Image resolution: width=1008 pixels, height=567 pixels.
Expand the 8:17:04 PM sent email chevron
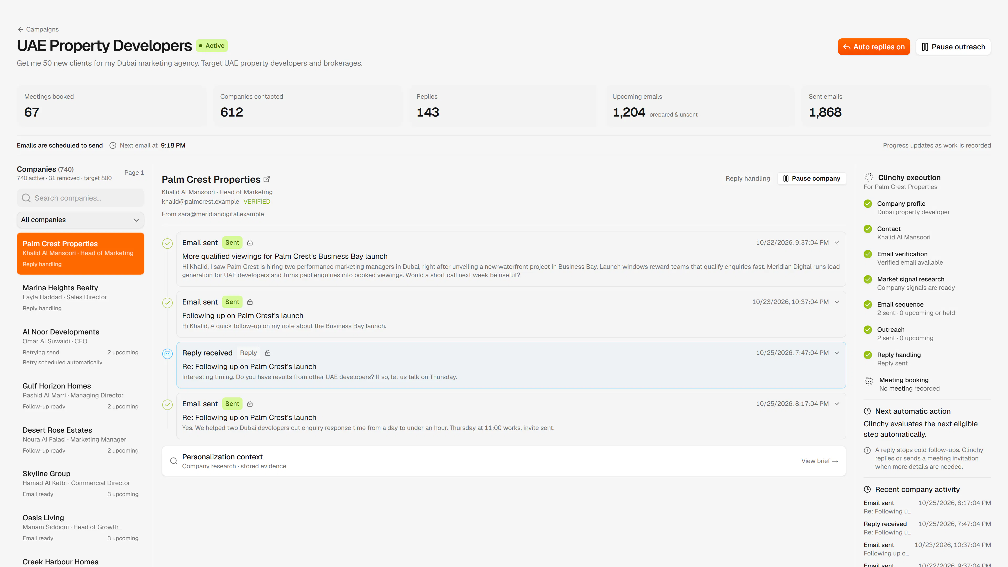pyautogui.click(x=837, y=404)
